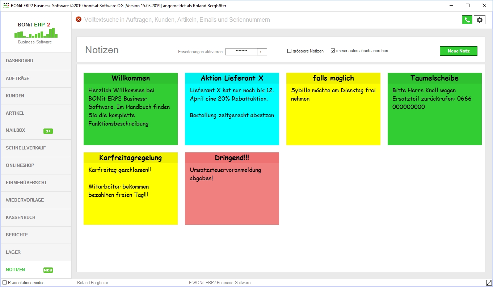The image size is (493, 287).
Task: Open the Berichte section
Action: click(x=36, y=235)
